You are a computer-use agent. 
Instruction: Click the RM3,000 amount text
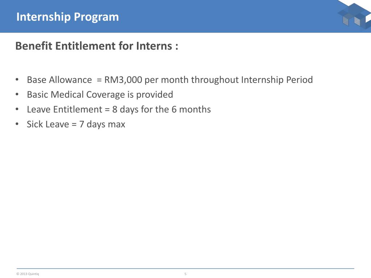coord(123,80)
